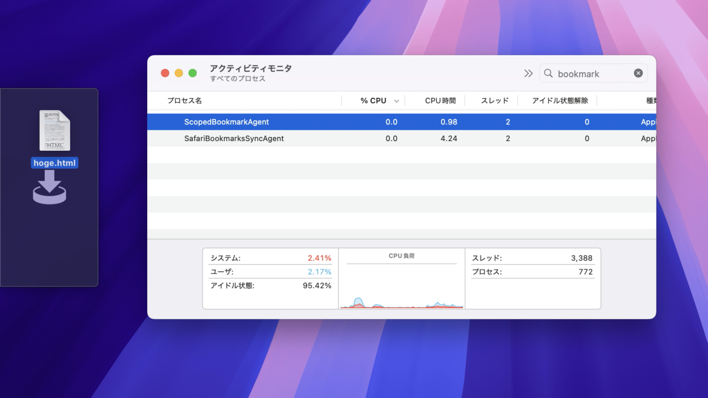This screenshot has width=708, height=398.
Task: Sort by the CPU時間 column header
Action: click(440, 101)
